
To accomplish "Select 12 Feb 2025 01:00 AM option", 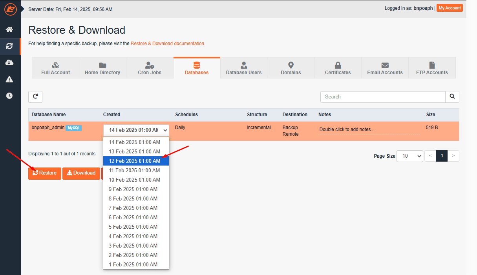I will [x=135, y=161].
